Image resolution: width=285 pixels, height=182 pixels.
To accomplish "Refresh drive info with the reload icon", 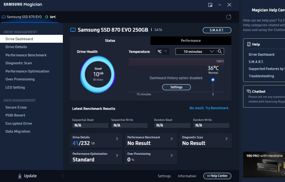I will (x=229, y=17).
